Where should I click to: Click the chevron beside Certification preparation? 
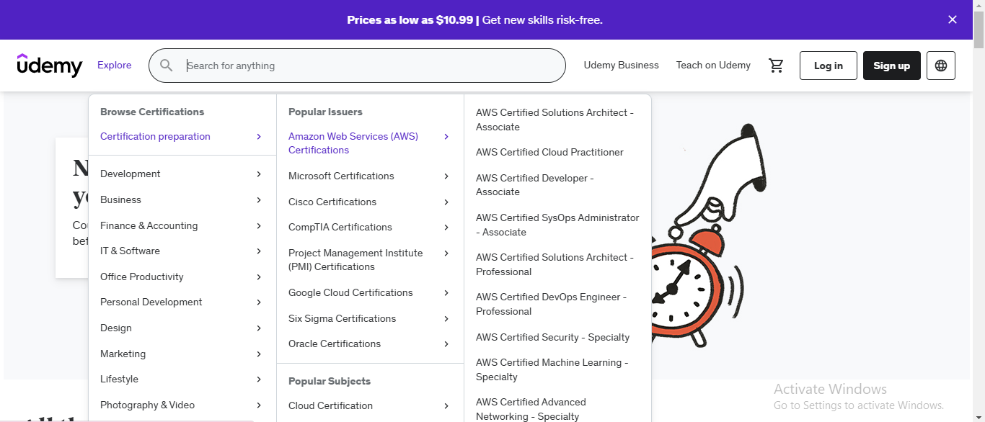[259, 137]
